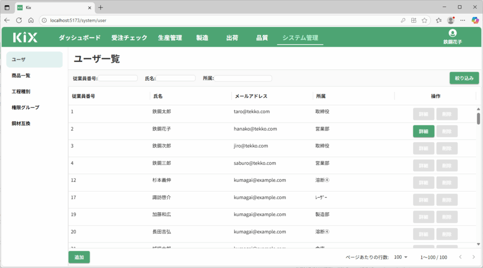Open 権限グループ from sidebar

click(25, 107)
